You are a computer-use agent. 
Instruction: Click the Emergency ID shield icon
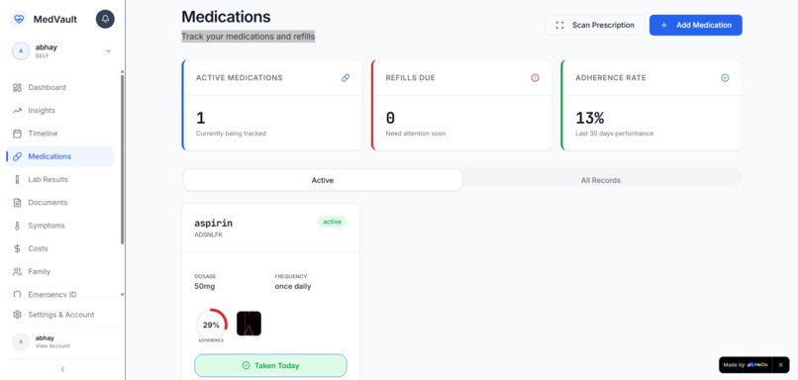[x=17, y=294]
